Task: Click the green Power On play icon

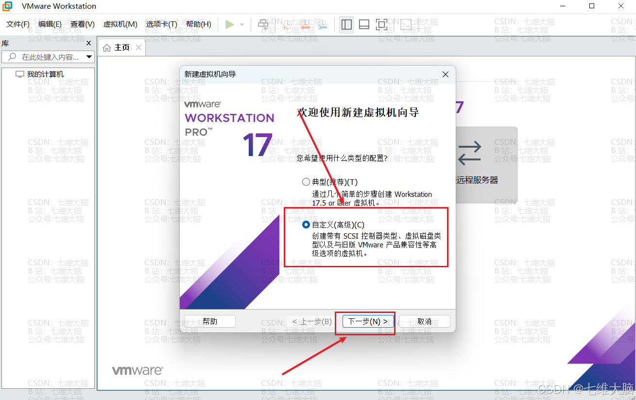Action: coord(230,24)
